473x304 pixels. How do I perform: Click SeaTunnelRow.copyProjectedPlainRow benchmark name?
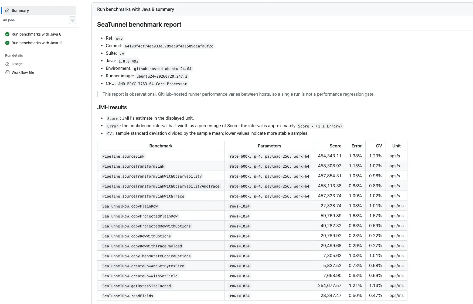coord(140,216)
